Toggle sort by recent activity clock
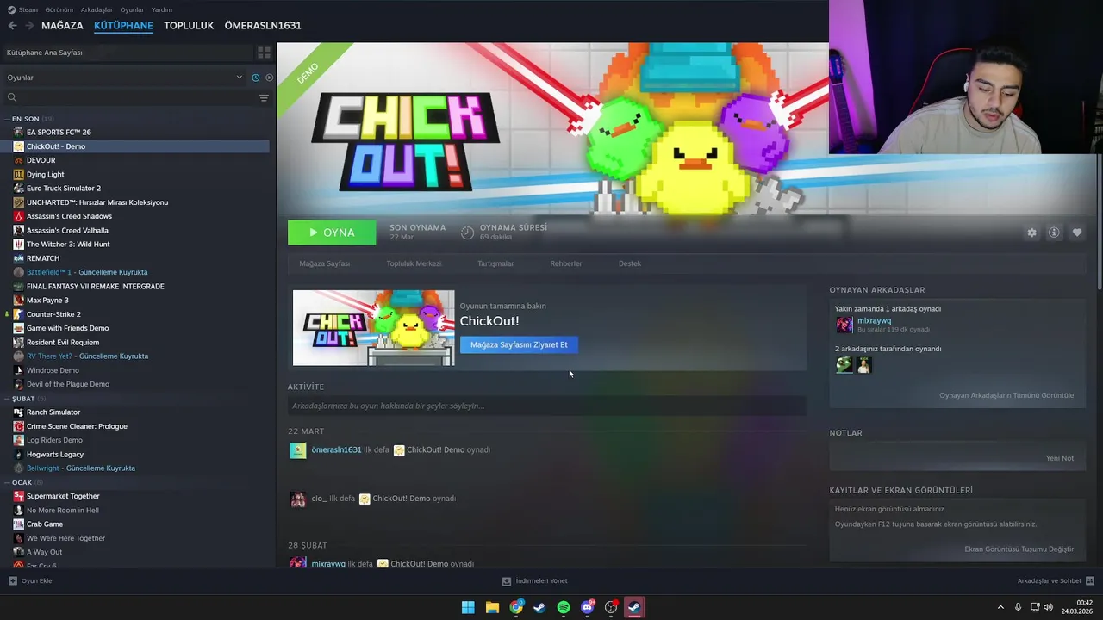This screenshot has width=1103, height=620. [255, 77]
